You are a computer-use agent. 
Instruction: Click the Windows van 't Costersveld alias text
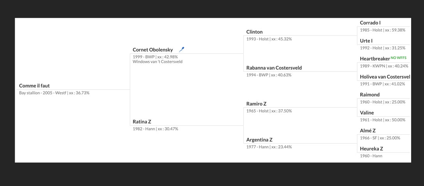[x=157, y=61]
